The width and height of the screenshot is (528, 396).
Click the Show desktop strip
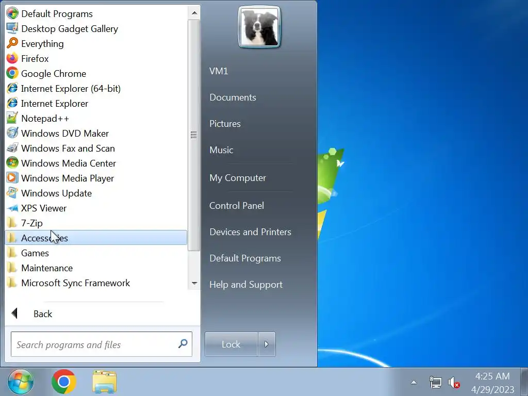(x=524, y=382)
